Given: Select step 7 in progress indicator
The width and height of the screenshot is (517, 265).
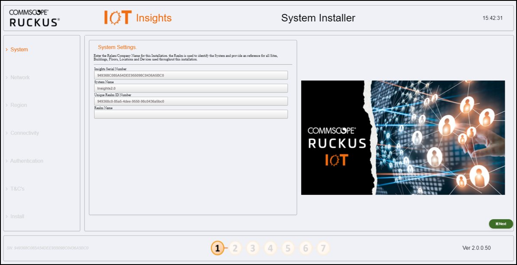Looking at the screenshot, I should pos(323,249).
